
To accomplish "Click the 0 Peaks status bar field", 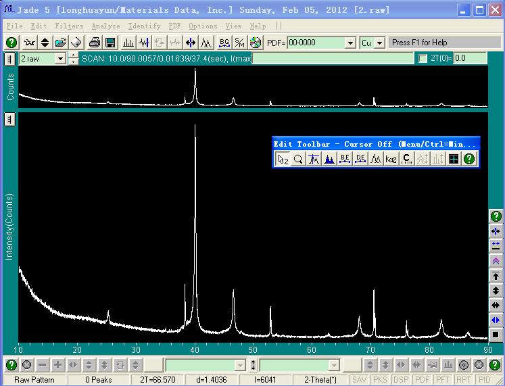I will click(x=99, y=380).
